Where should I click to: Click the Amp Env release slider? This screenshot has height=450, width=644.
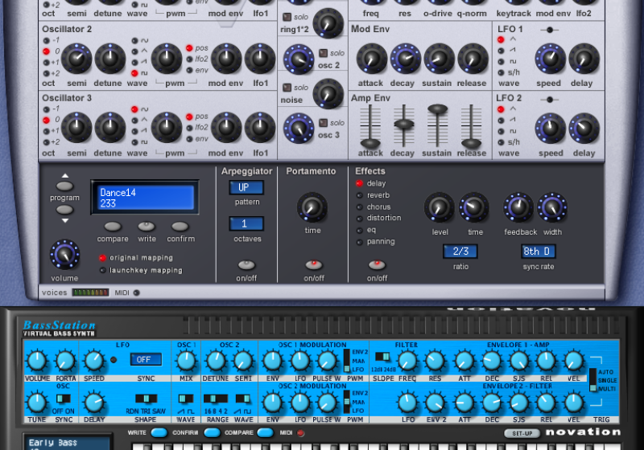pyautogui.click(x=471, y=143)
